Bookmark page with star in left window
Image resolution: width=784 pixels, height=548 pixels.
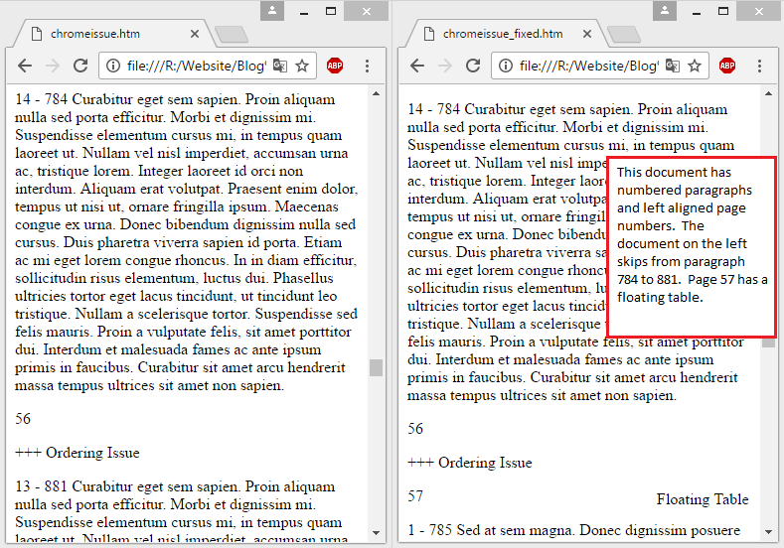[x=302, y=66]
